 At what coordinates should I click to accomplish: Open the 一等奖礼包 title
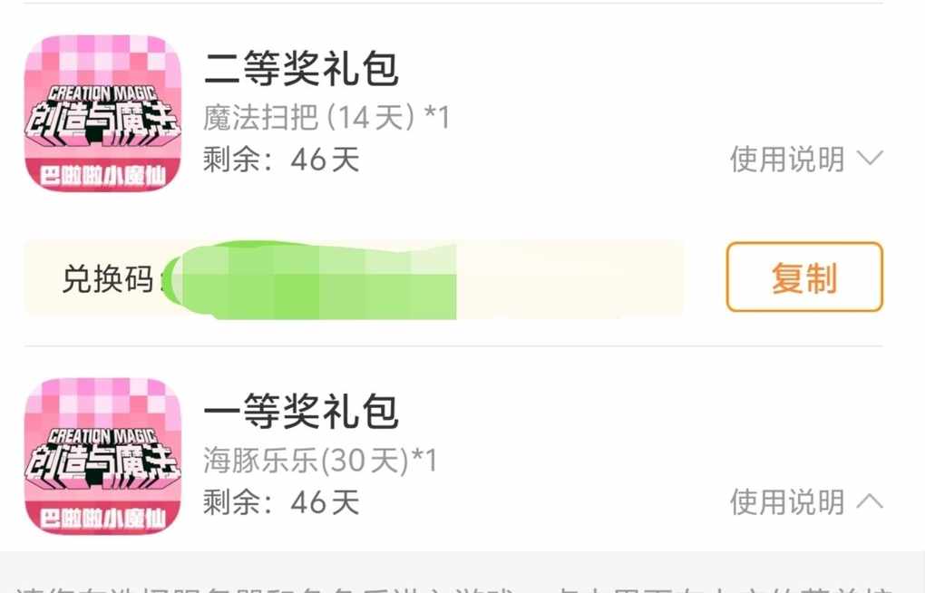(301, 412)
